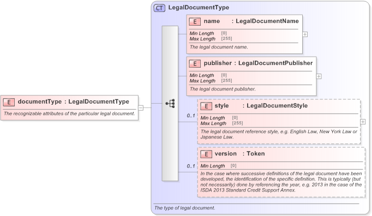Click the 0..1 cardinality next to style
372x216 pixels.
pyautogui.click(x=191, y=116)
